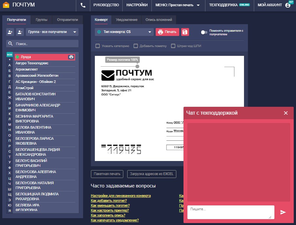Select the Конверт tab

tap(101, 20)
